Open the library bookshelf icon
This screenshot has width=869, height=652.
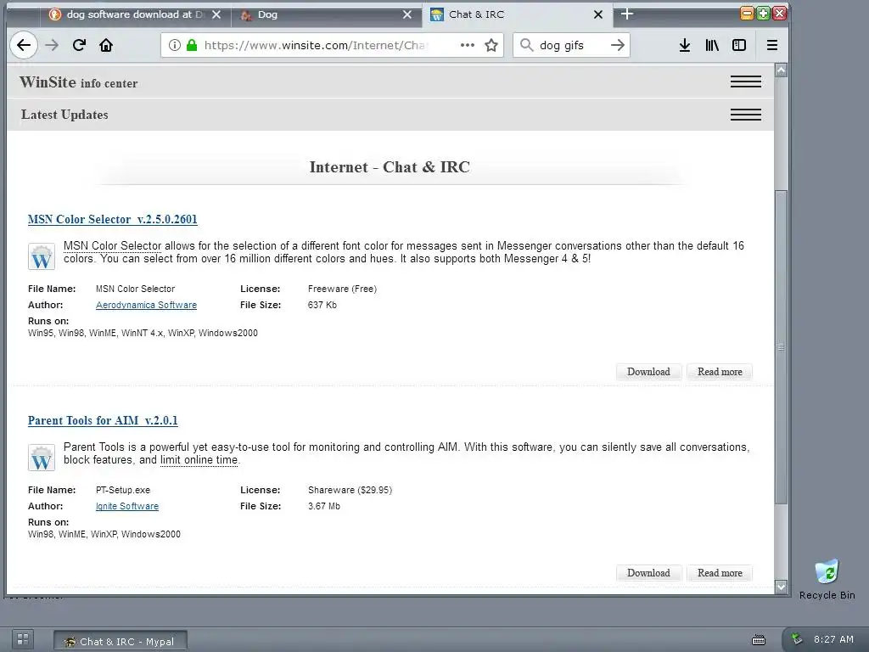point(712,45)
